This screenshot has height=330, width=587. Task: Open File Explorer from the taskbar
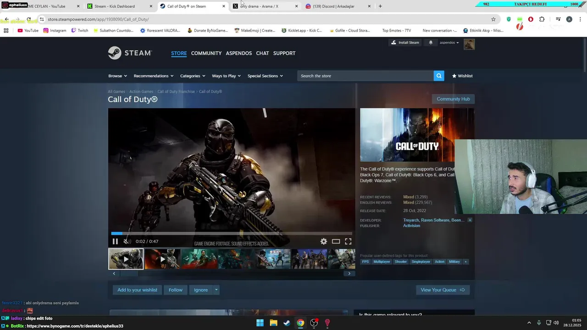coord(273,323)
